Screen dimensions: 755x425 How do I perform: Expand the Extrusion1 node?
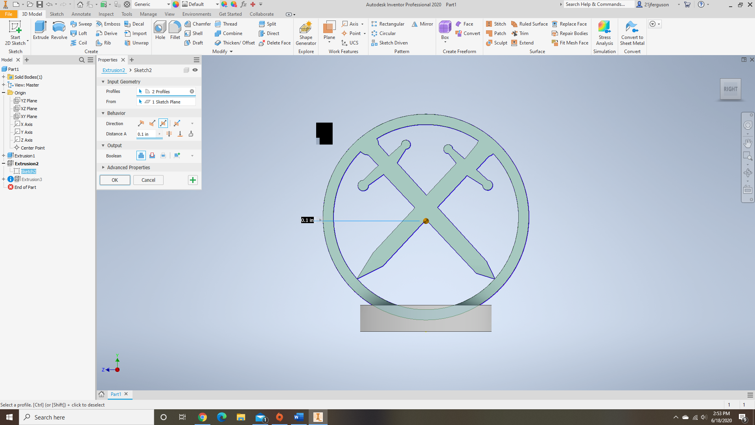4,156
